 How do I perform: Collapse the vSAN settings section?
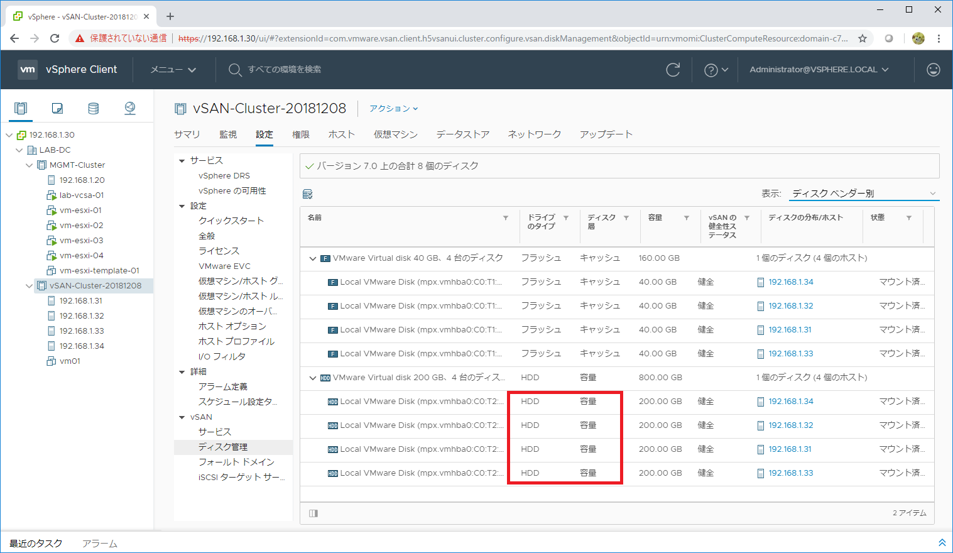[x=182, y=417]
